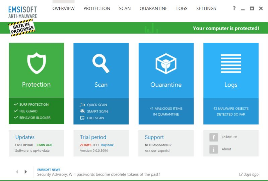Open the Security Advisory news headline
The image size is (268, 181).
[x=98, y=175]
